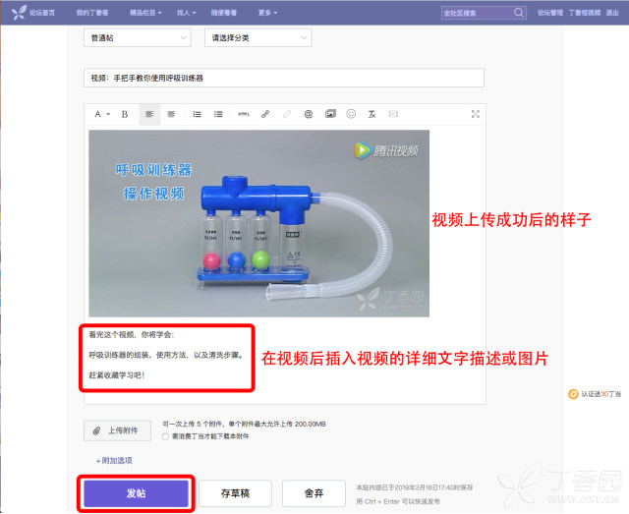Expand the 更多 menu
The height and width of the screenshot is (514, 629).
267,13
